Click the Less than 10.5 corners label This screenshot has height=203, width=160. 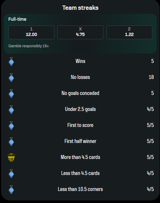tap(80, 189)
